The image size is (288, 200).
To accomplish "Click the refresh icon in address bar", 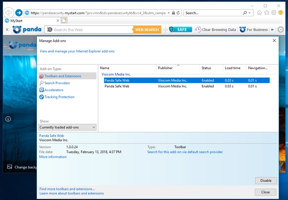I will (x=178, y=13).
